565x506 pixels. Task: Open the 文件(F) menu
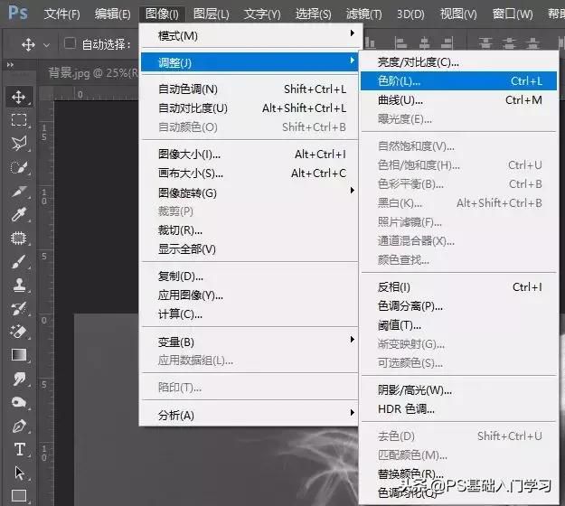click(62, 14)
